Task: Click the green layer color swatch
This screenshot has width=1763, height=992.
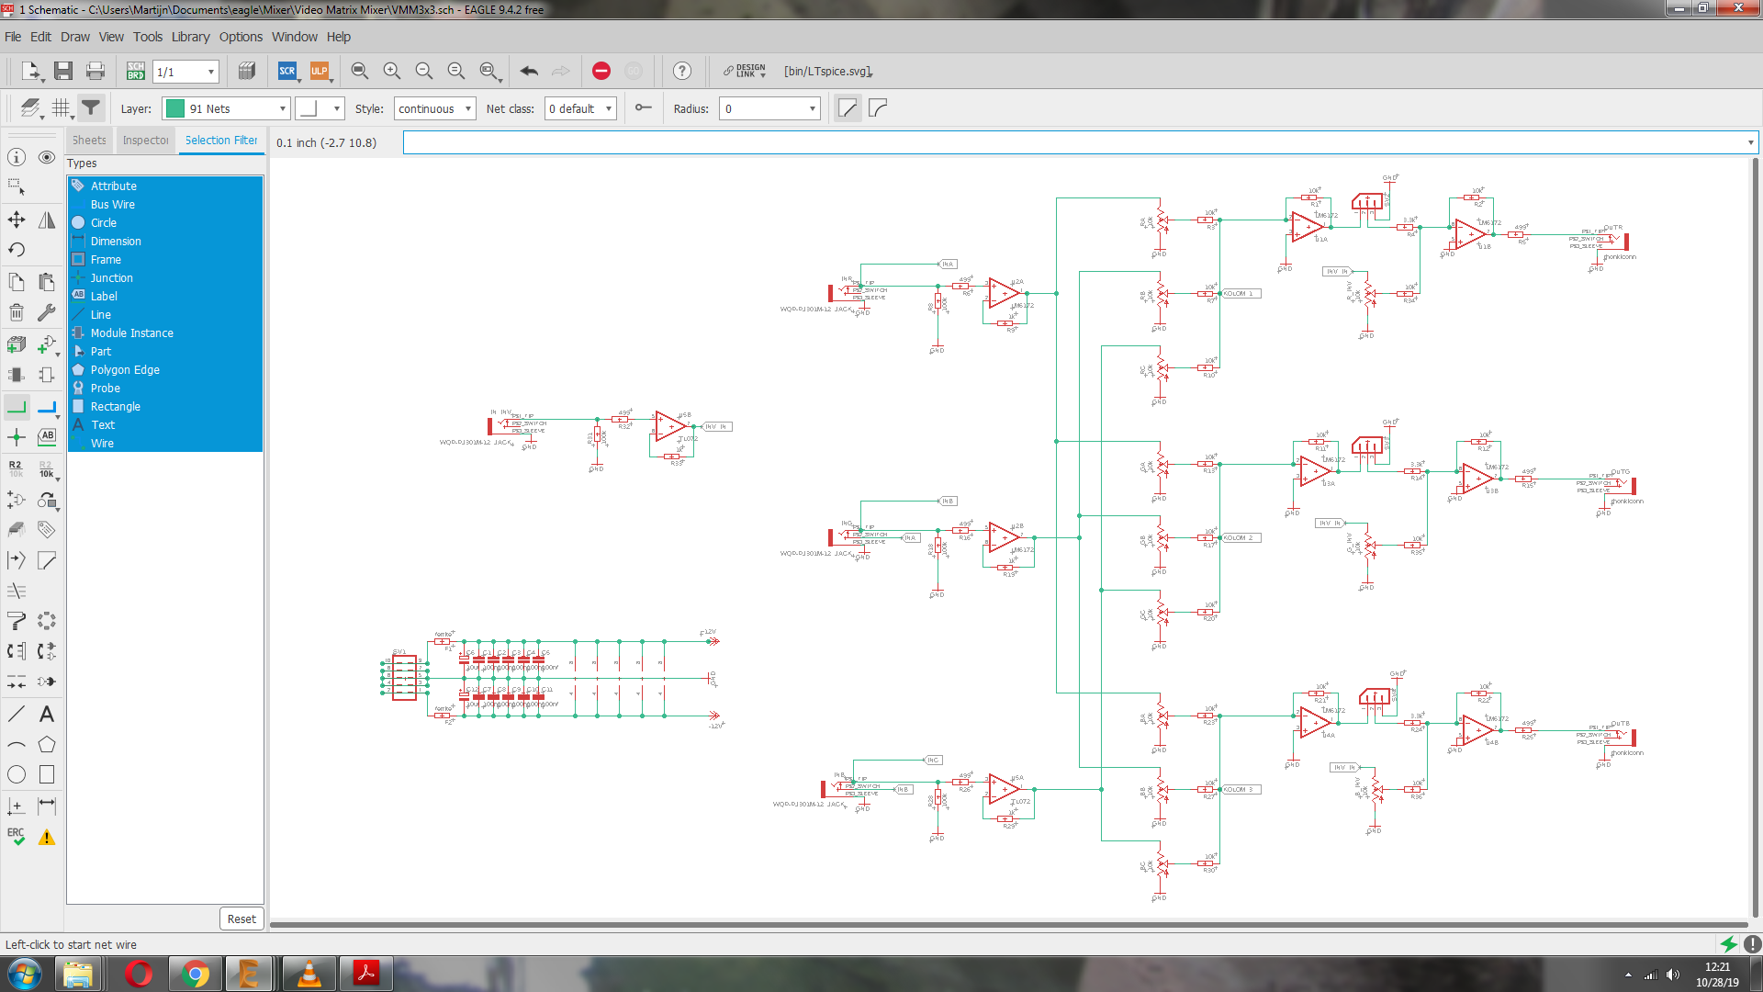Action: pyautogui.click(x=174, y=108)
